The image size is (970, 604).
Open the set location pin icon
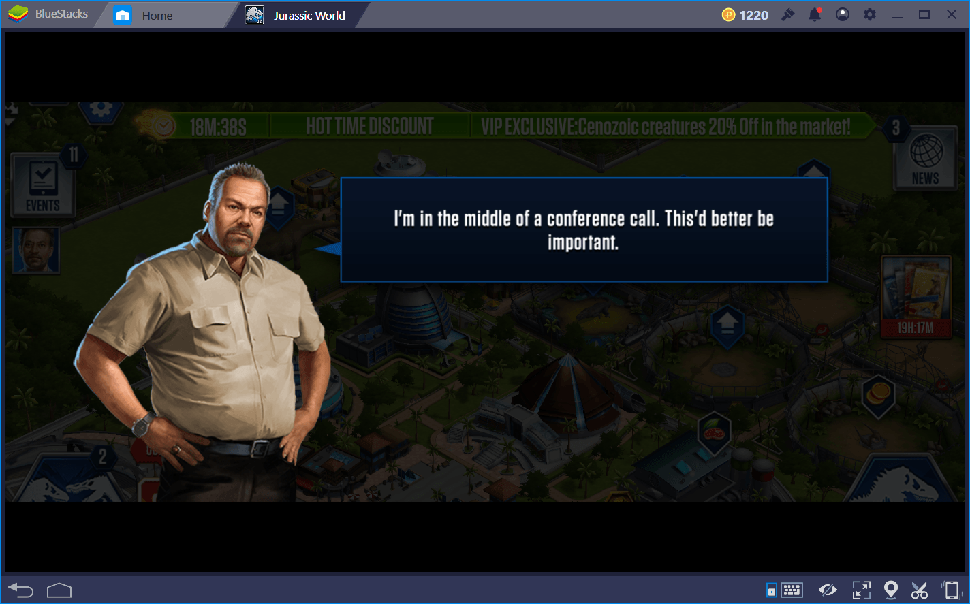(890, 590)
